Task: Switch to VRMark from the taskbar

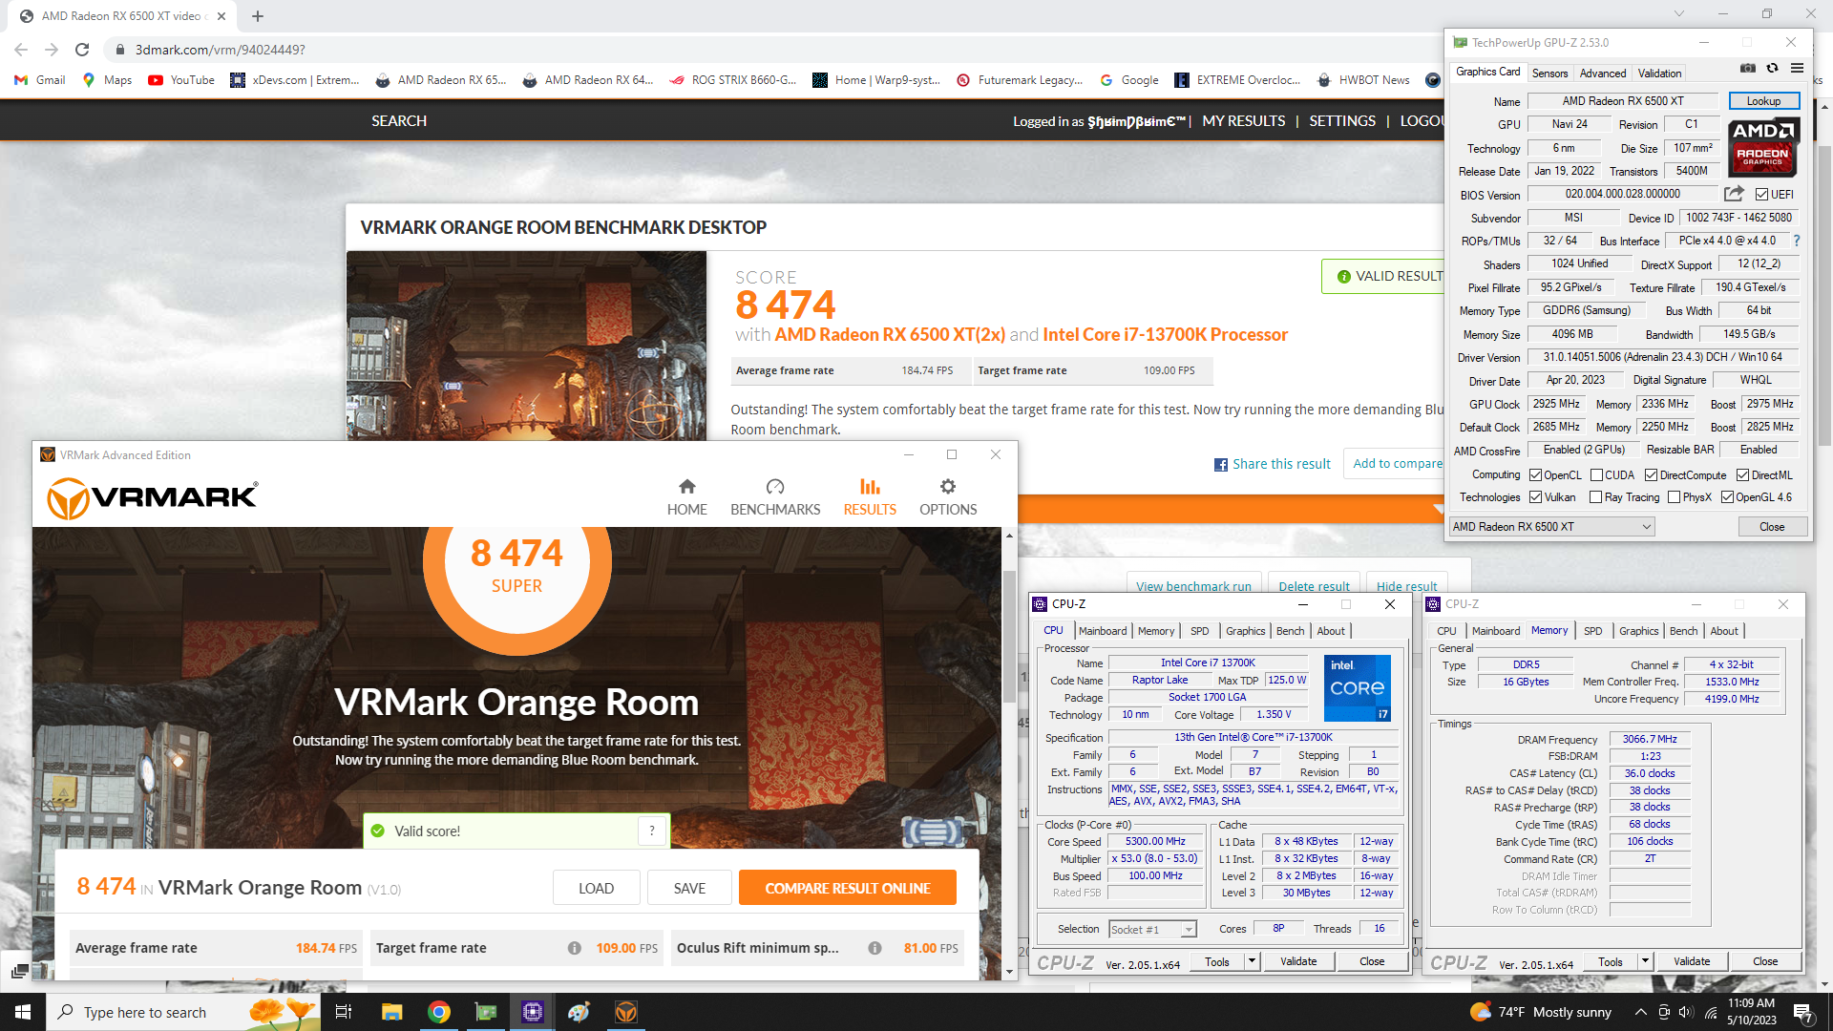Action: 626,1012
